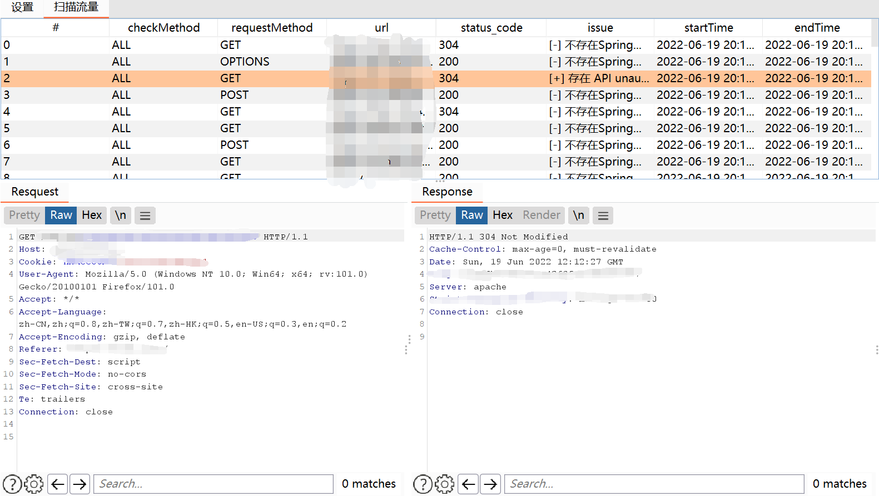Select row 0 with status 304
Viewport: 879px width, 496px height.
(436, 45)
